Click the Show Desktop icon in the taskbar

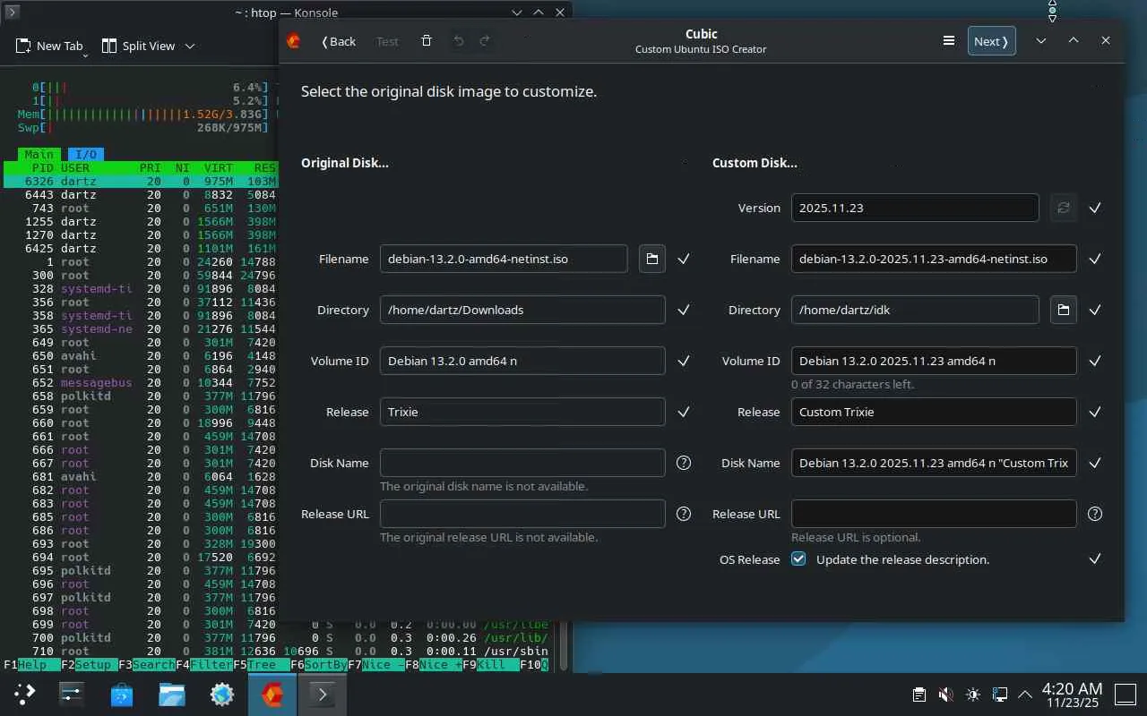(x=1125, y=694)
